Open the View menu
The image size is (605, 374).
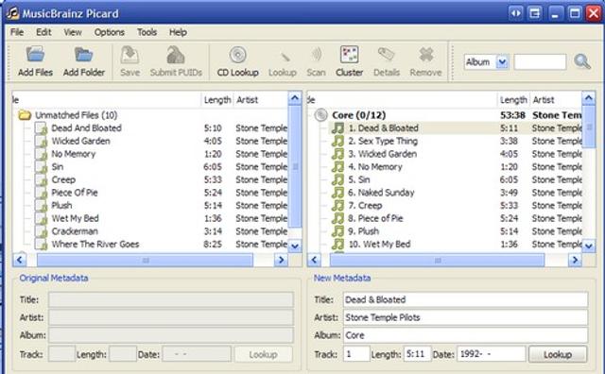[73, 32]
